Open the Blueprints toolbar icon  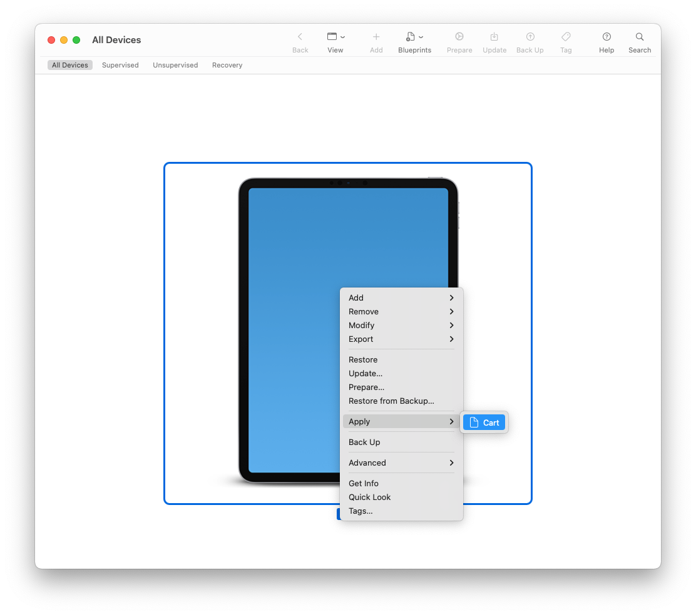[411, 37]
